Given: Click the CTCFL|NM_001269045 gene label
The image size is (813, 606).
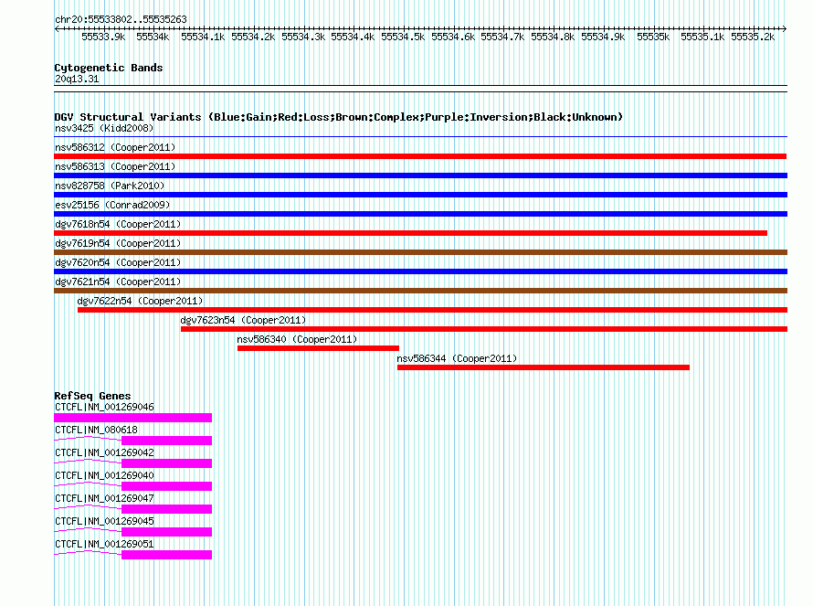Looking at the screenshot, I should 105,521.
